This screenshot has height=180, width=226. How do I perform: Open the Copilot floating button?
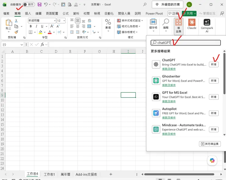[x=212, y=160]
